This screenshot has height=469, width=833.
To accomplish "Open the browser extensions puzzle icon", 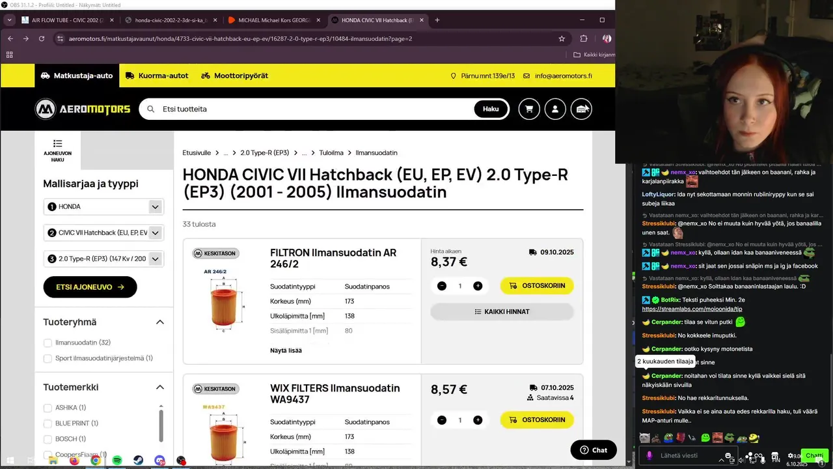I will [584, 38].
